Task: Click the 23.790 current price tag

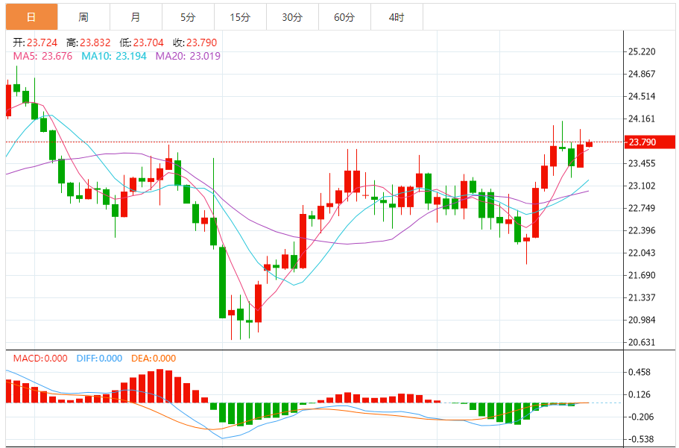Action: [649, 142]
